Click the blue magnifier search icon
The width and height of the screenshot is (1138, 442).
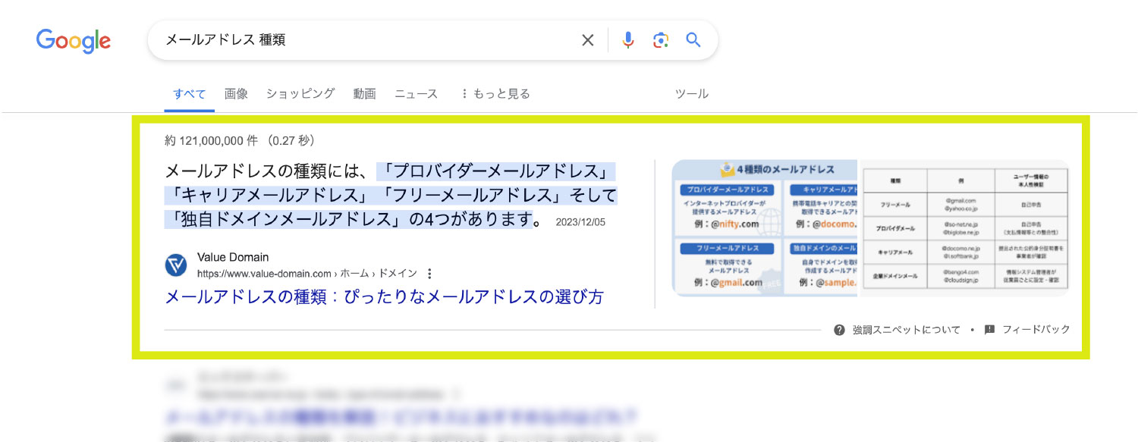point(693,40)
